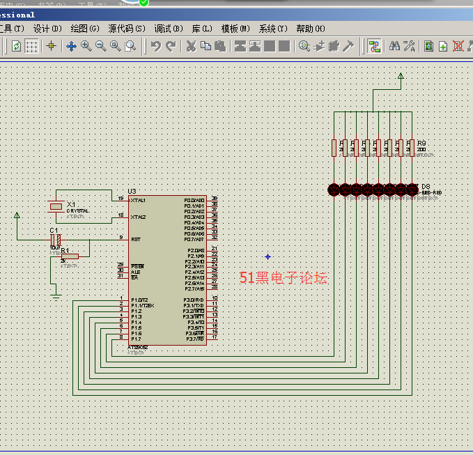The height and width of the screenshot is (455, 473).
Task: Click the Remove Sheet red X icon
Action: pos(458,46)
